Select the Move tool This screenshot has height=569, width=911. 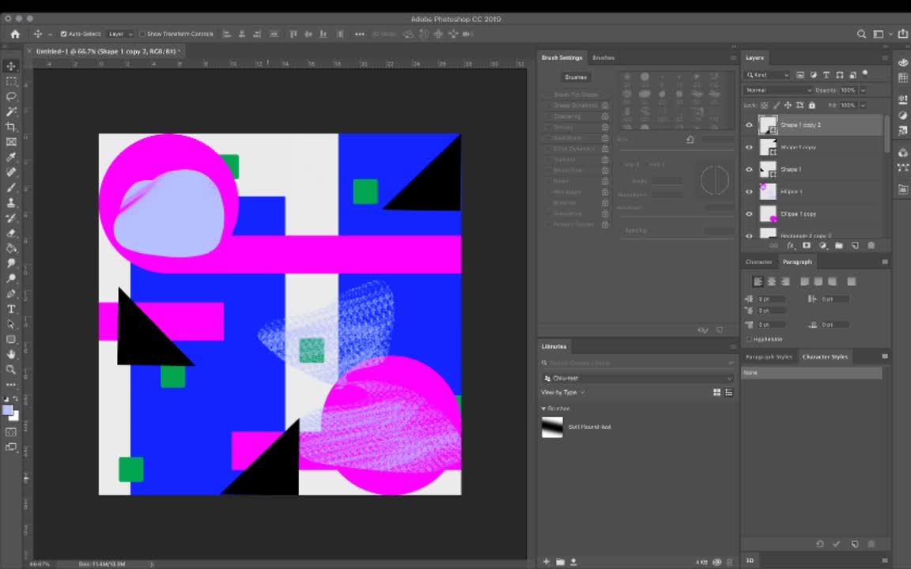tap(11, 66)
